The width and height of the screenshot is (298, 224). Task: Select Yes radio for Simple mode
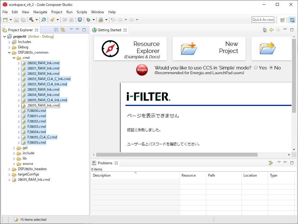pyautogui.click(x=256, y=68)
